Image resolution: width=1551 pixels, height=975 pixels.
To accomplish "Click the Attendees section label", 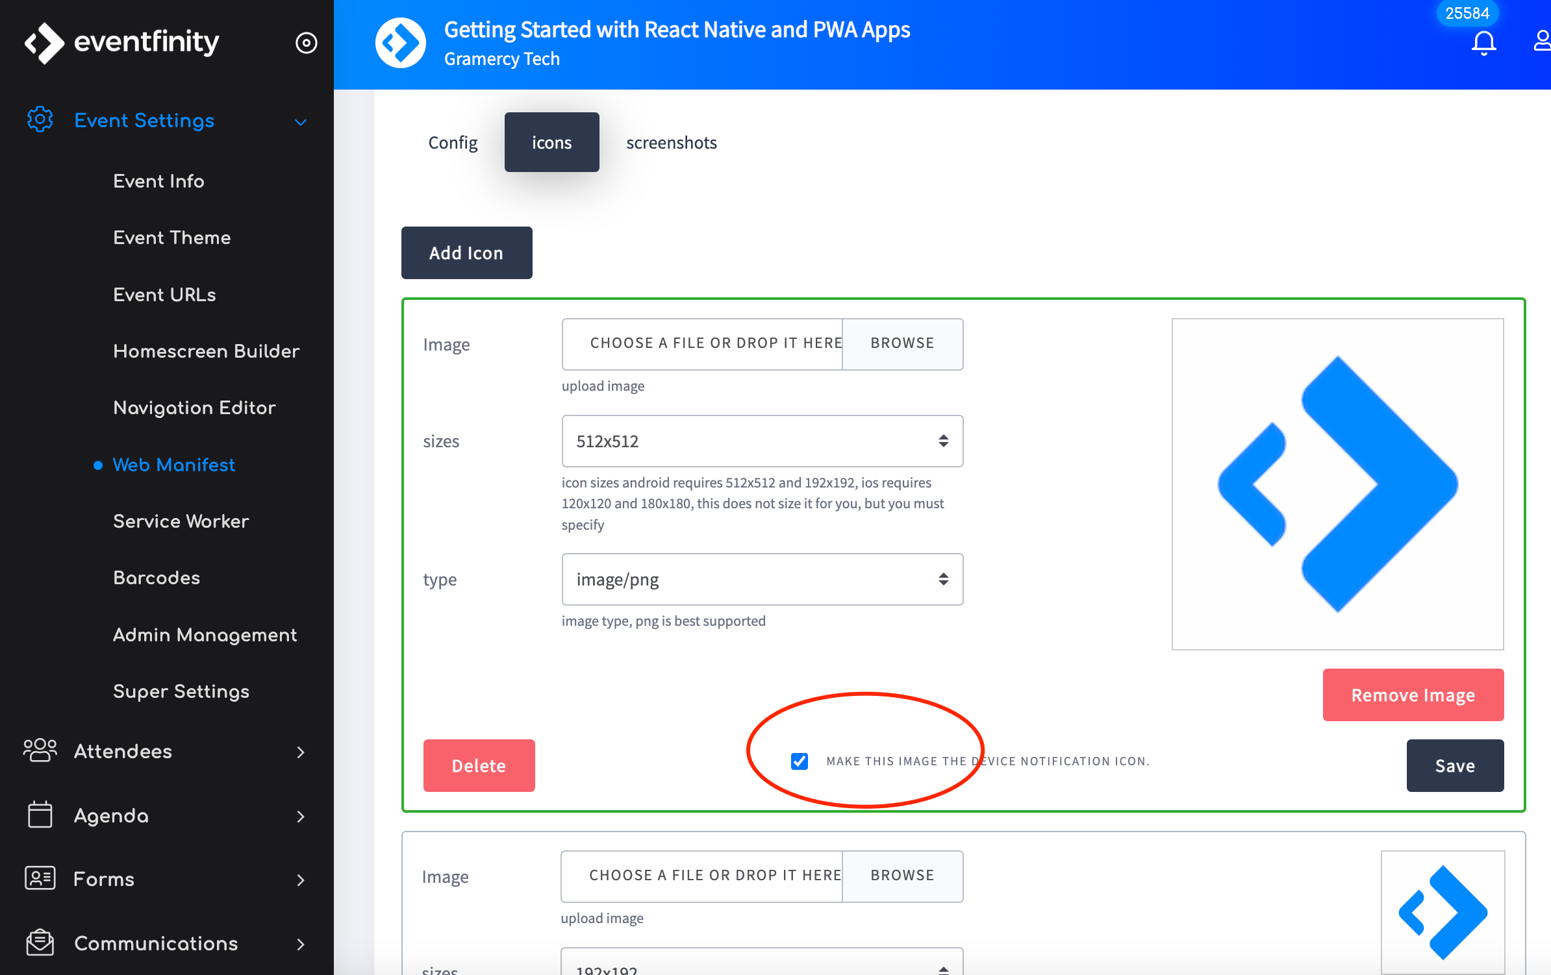I will [x=123, y=751].
